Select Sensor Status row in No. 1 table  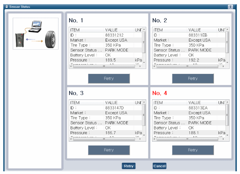106,50
